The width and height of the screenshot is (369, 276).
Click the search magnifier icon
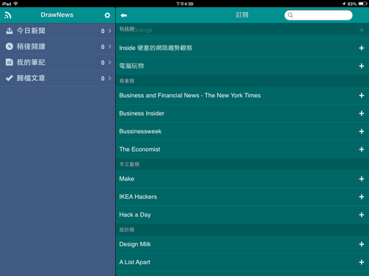point(290,15)
